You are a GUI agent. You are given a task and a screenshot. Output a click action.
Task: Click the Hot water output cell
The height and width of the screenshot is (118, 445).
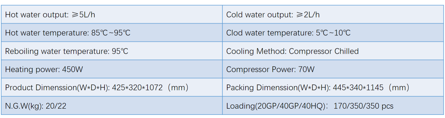point(112,14)
